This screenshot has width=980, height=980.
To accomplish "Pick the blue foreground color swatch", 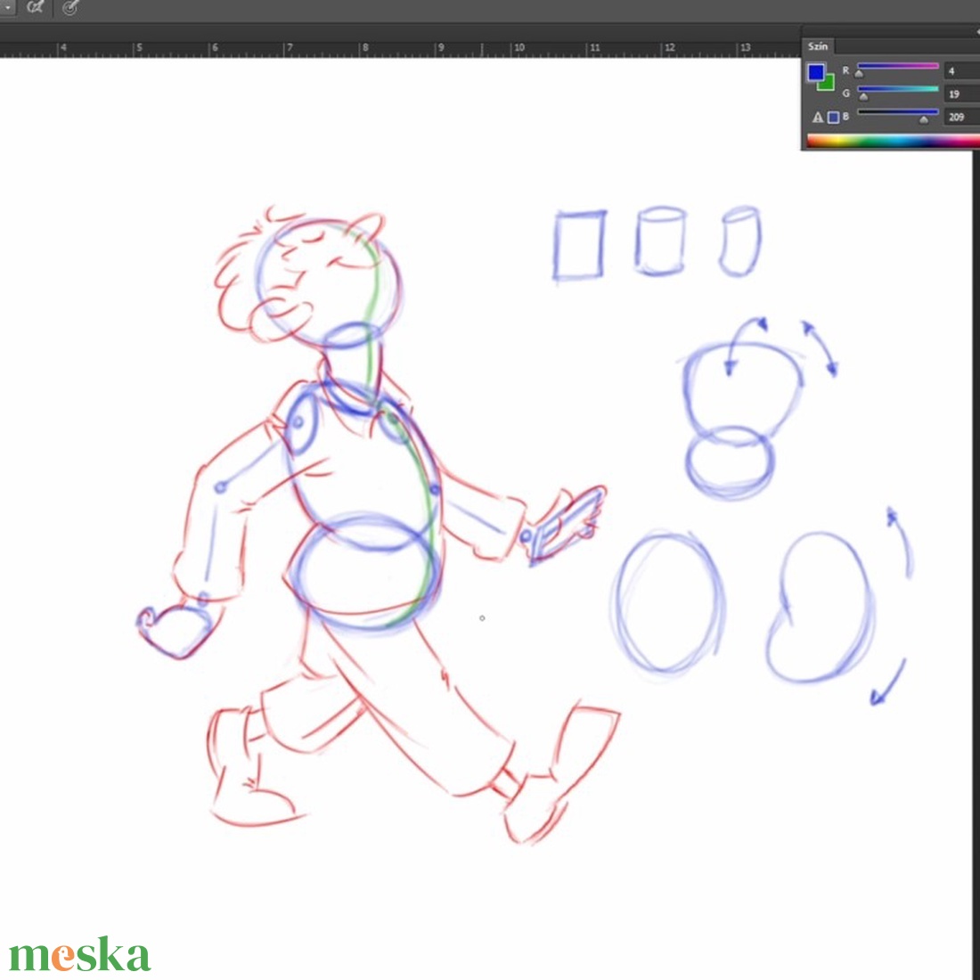I will point(815,72).
